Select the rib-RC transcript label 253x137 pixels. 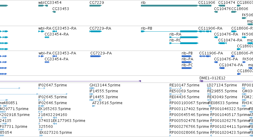pos(175,40)
